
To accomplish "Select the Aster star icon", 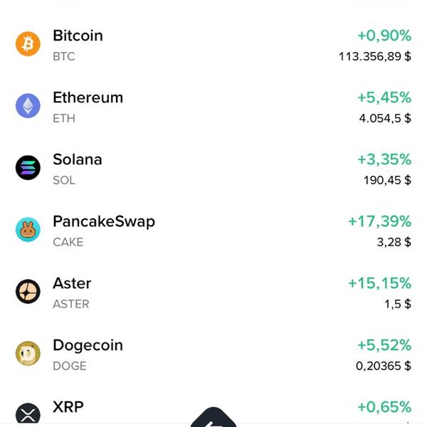I will pos(28,292).
